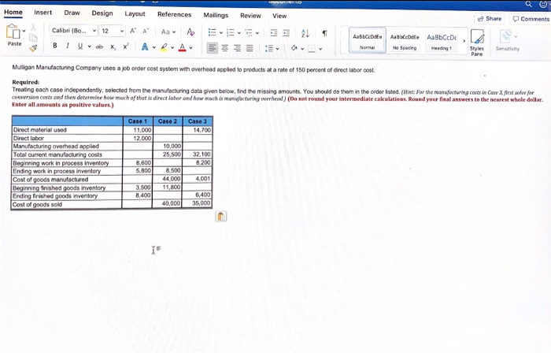The image size is (551, 353).
Task: Justify the paragraph text
Action: pos(250,48)
